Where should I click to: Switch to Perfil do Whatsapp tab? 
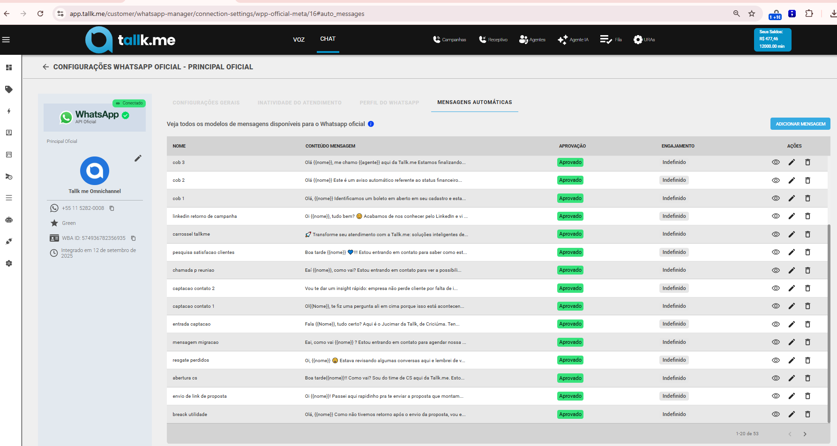tap(389, 103)
